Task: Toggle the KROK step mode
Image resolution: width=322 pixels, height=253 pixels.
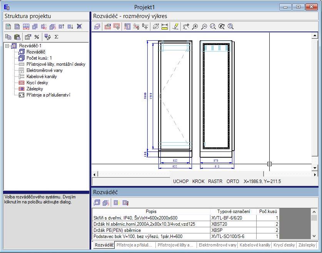Action: point(199,181)
